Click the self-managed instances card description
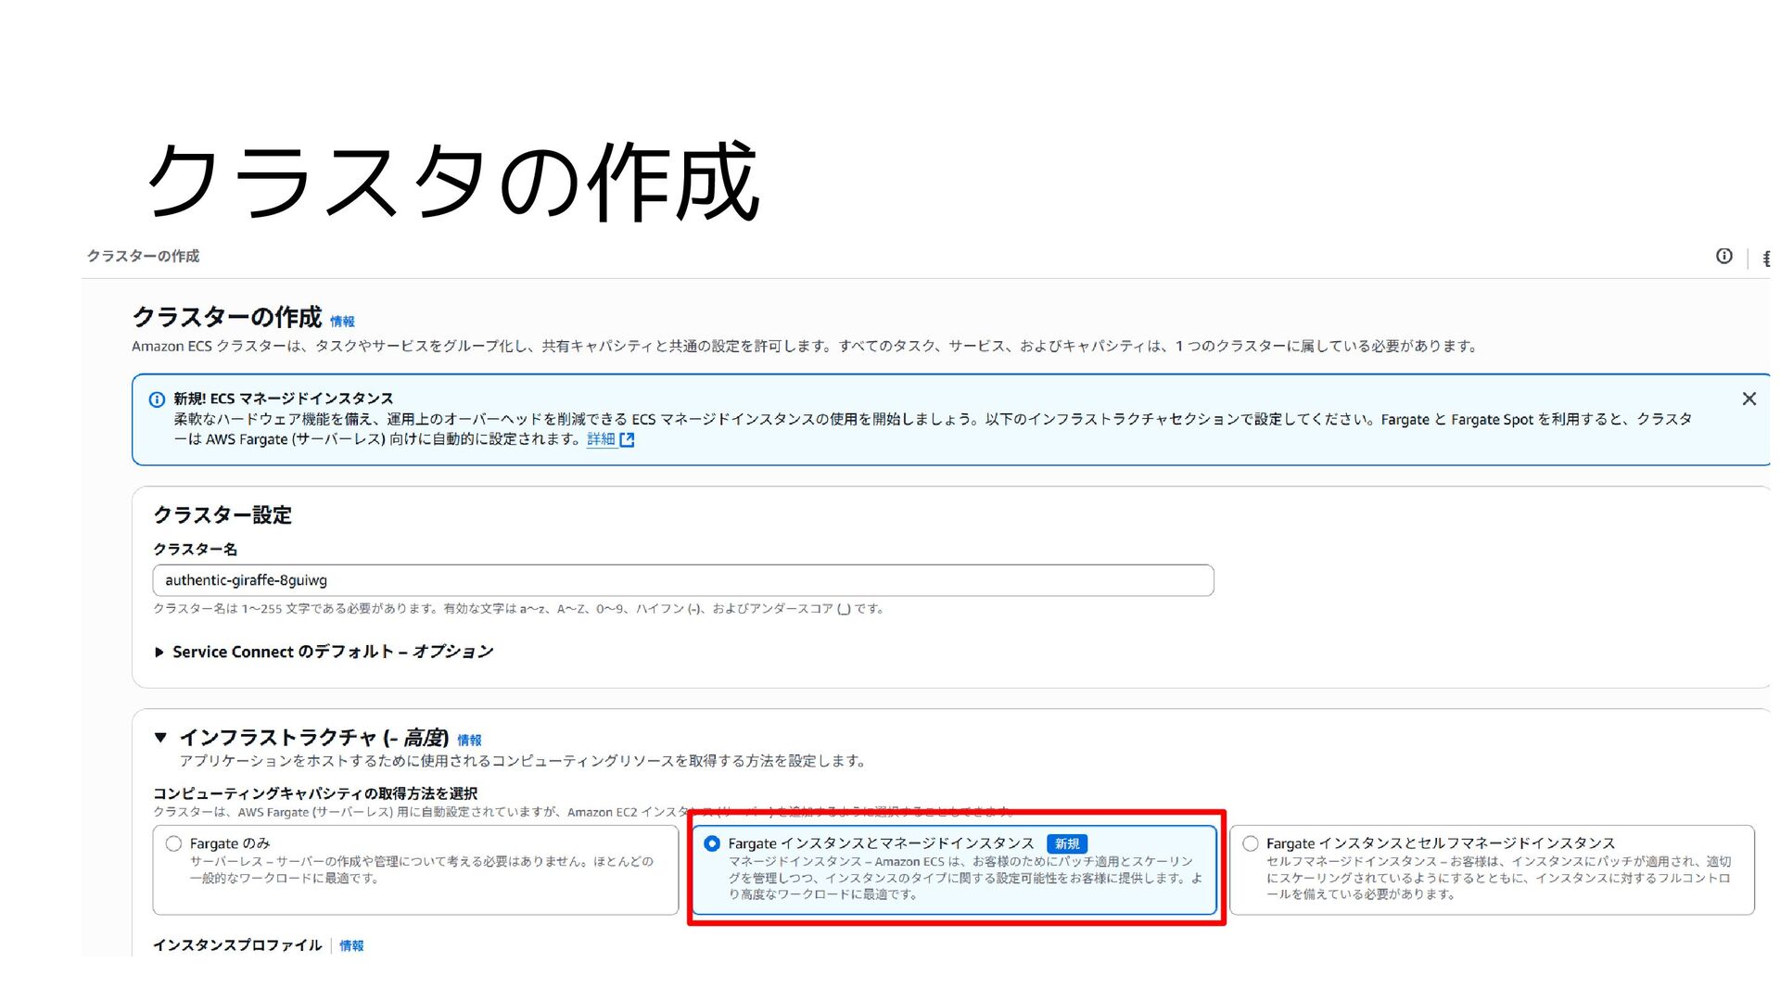The height and width of the screenshot is (1001, 1780). click(x=1497, y=878)
